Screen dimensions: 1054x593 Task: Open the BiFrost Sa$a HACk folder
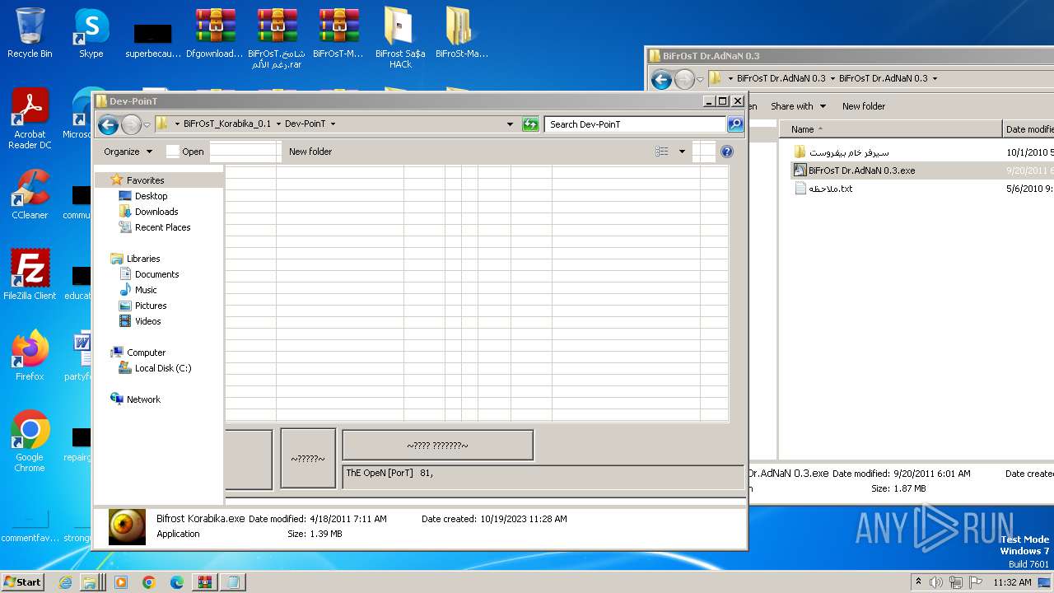(400, 38)
